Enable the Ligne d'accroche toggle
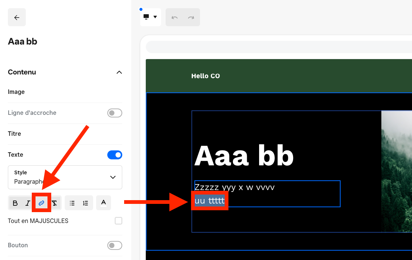 pos(114,113)
